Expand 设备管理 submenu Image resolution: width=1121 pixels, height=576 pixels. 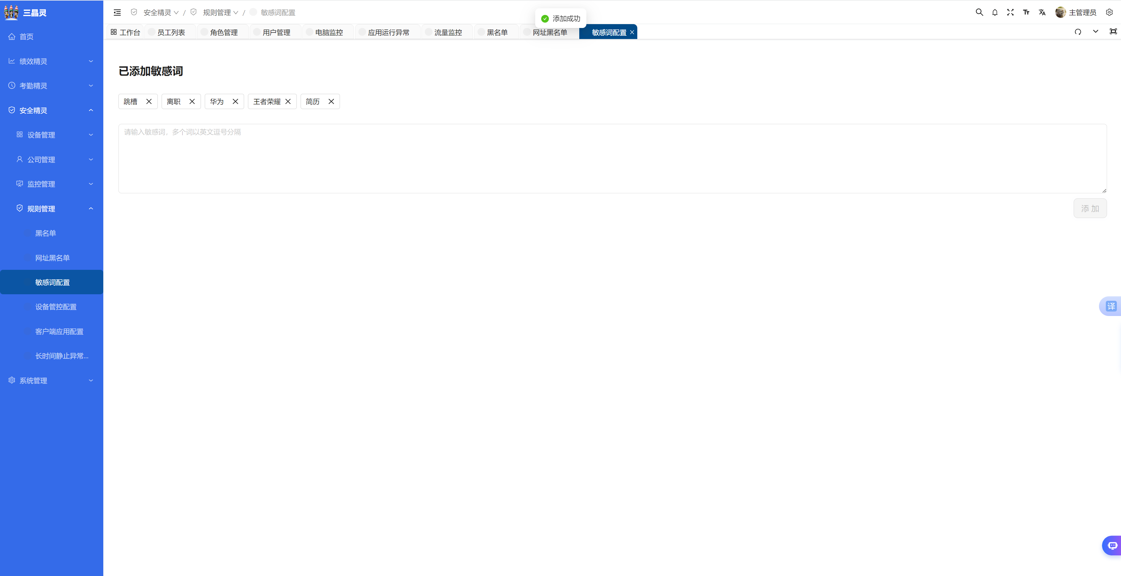pos(51,135)
